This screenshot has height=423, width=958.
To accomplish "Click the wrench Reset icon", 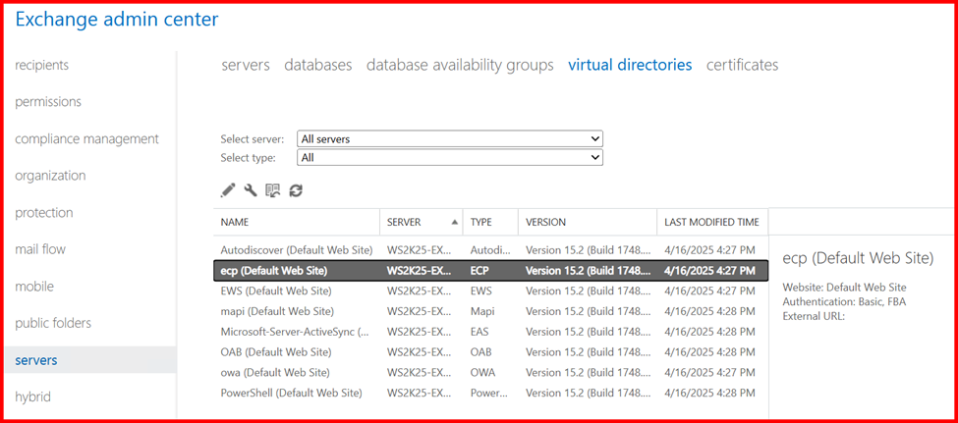I will pyautogui.click(x=251, y=190).
